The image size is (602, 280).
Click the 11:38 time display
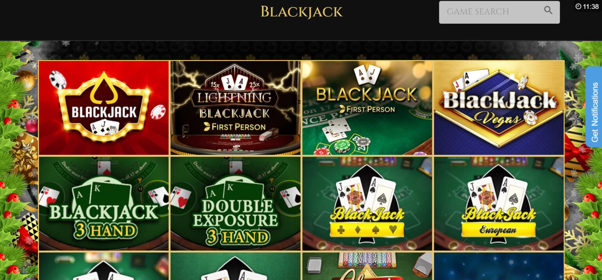(591, 6)
